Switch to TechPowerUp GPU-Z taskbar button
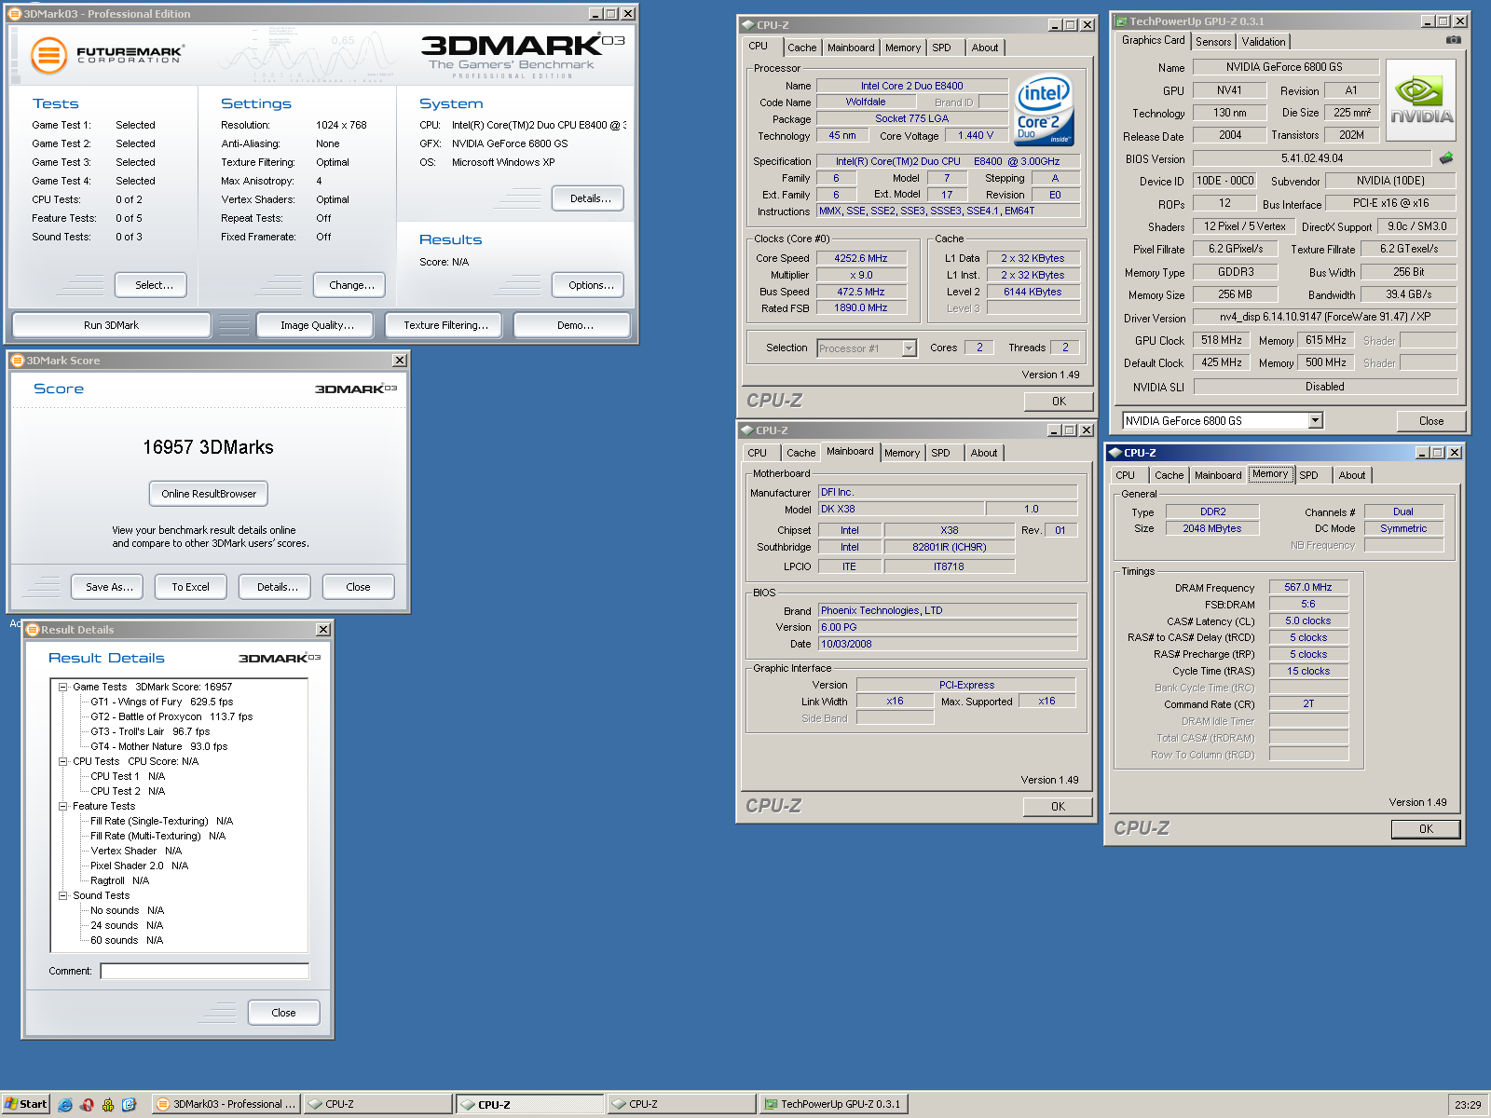1491x1118 pixels. click(833, 1104)
